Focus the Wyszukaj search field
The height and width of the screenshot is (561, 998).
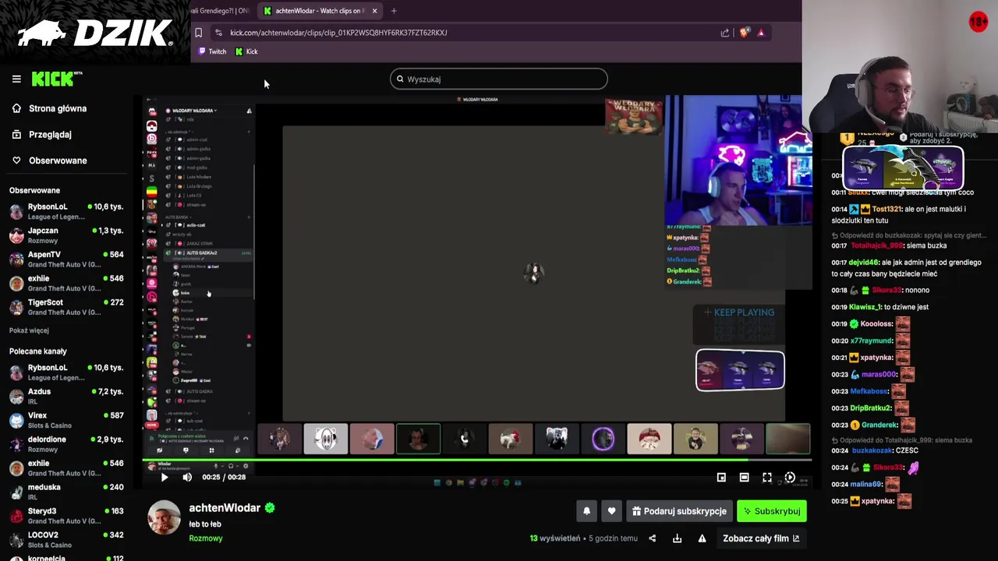[499, 79]
